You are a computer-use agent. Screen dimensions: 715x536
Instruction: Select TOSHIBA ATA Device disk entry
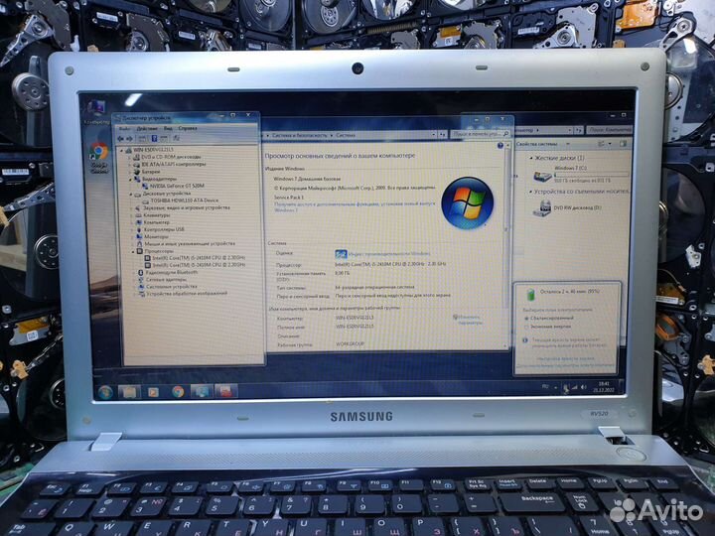point(180,201)
